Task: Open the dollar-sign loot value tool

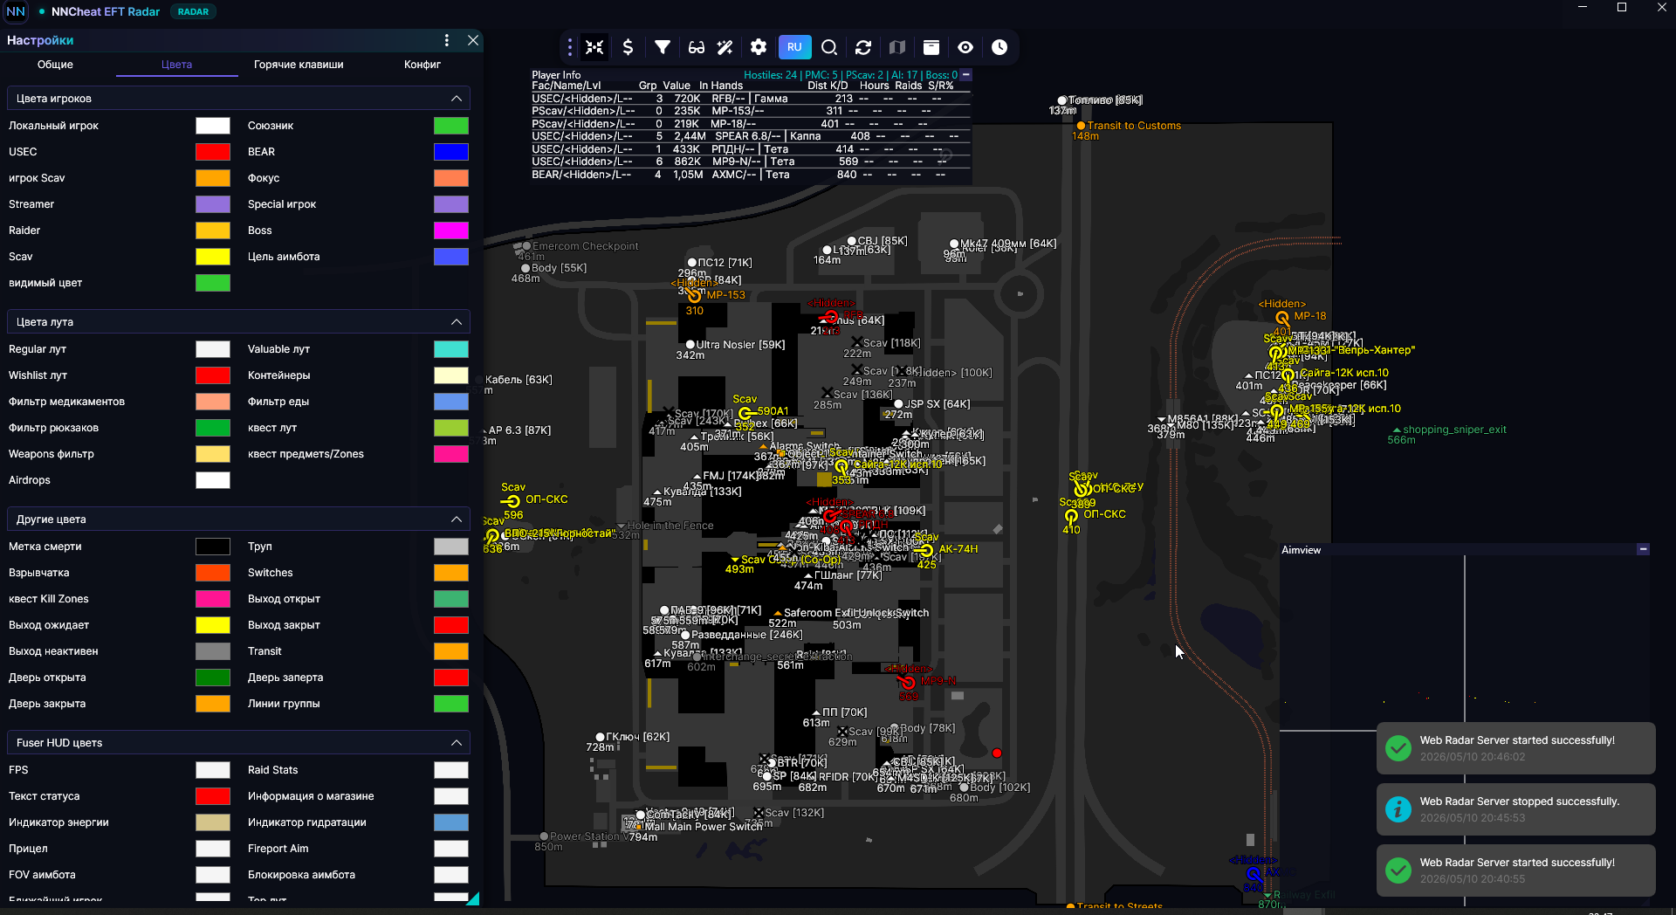Action: (x=628, y=47)
